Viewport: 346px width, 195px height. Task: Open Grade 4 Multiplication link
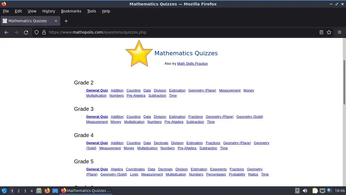(x=147, y=148)
